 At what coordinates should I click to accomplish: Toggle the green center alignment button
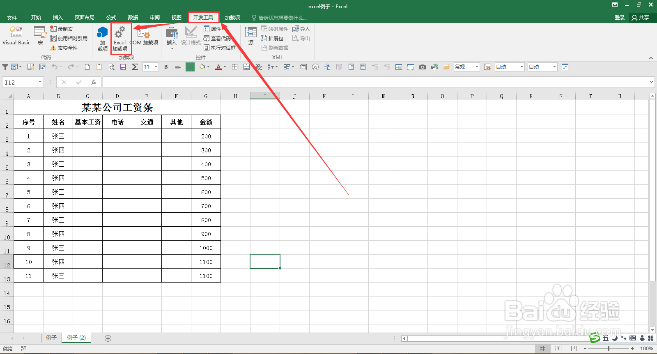pos(190,67)
